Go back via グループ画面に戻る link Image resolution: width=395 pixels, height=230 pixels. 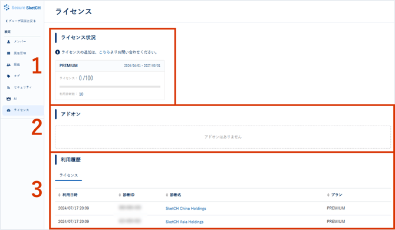[x=21, y=21]
